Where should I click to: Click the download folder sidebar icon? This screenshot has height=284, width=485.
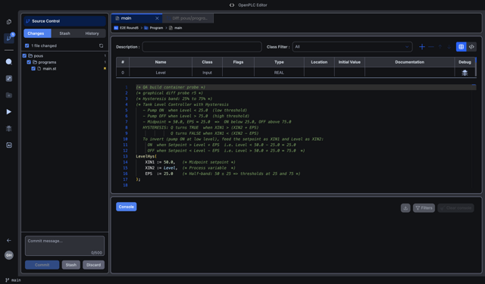coord(8,95)
